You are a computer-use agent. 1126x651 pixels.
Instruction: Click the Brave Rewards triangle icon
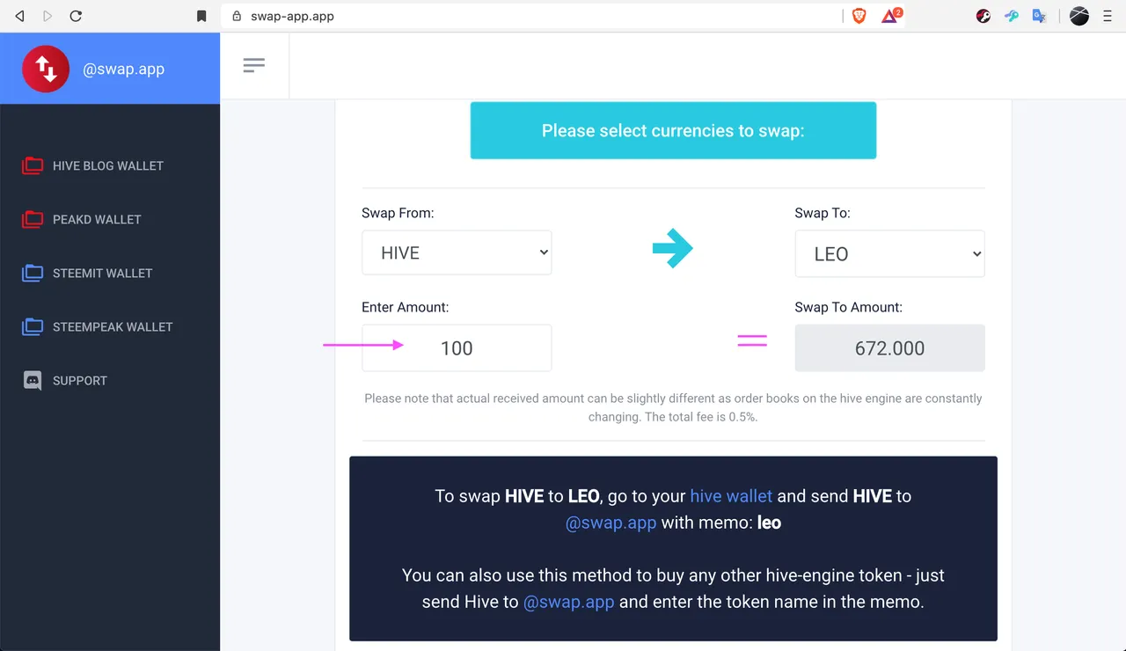click(890, 16)
